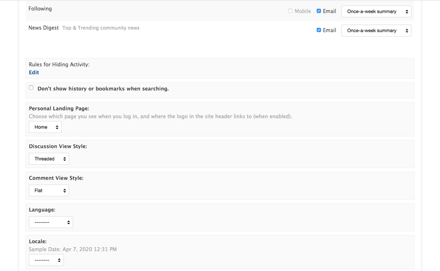Image resolution: width=440 pixels, height=271 pixels.
Task: Click the Email label text beside News Digest
Action: pos(329,30)
